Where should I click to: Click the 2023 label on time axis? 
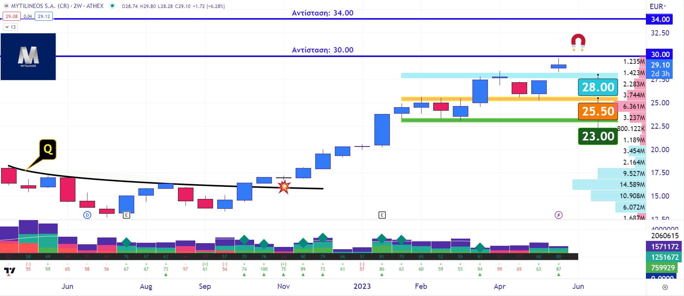click(362, 286)
